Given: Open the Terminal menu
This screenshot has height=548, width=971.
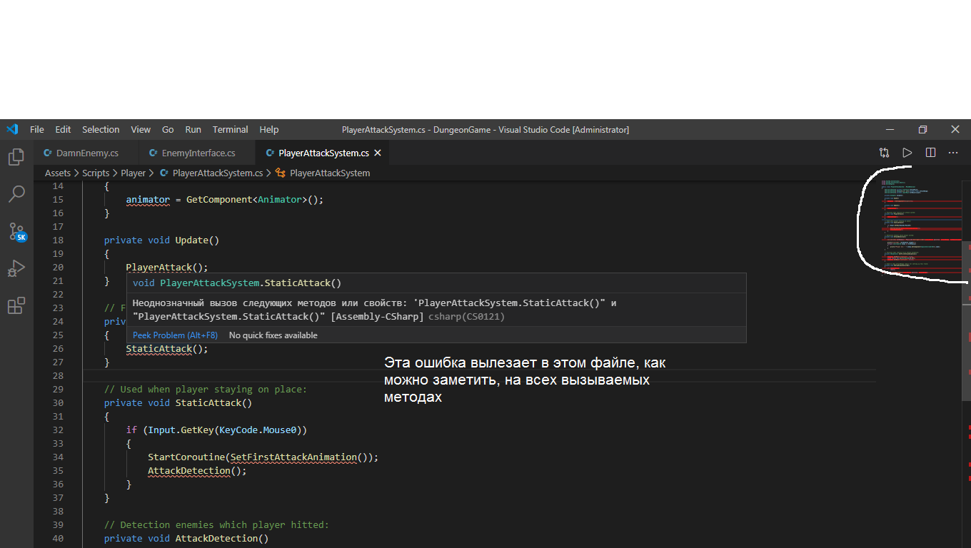Looking at the screenshot, I should click(230, 130).
